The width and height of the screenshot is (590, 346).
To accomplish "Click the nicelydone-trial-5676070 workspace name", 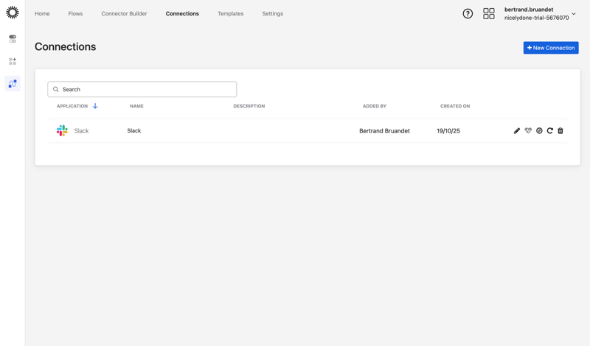I will coord(537,18).
